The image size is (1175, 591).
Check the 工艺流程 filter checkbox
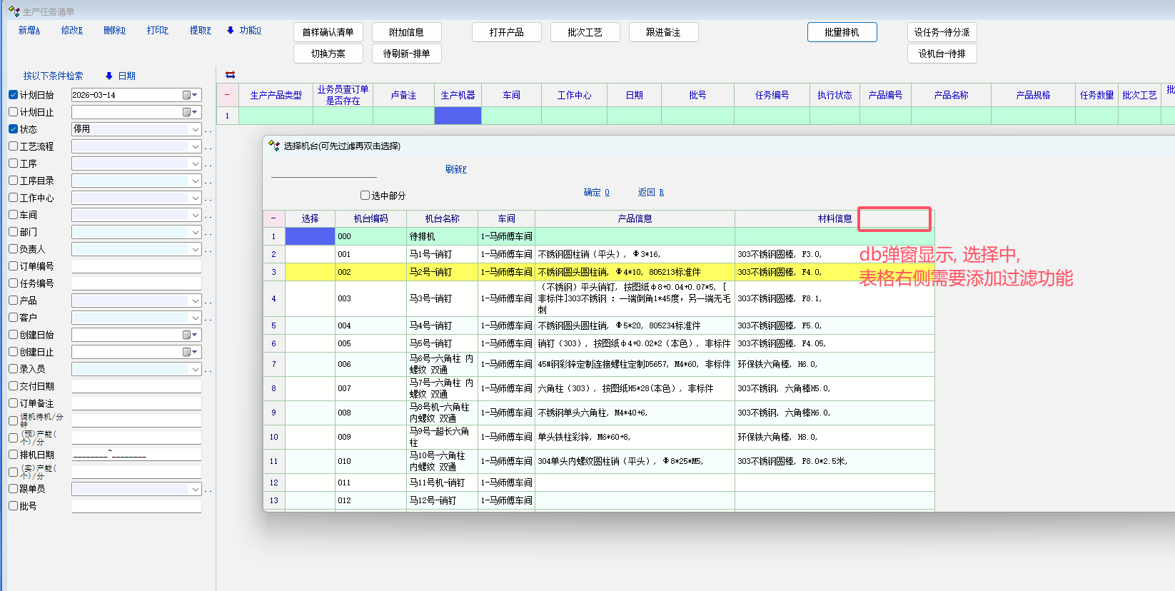pyautogui.click(x=14, y=146)
